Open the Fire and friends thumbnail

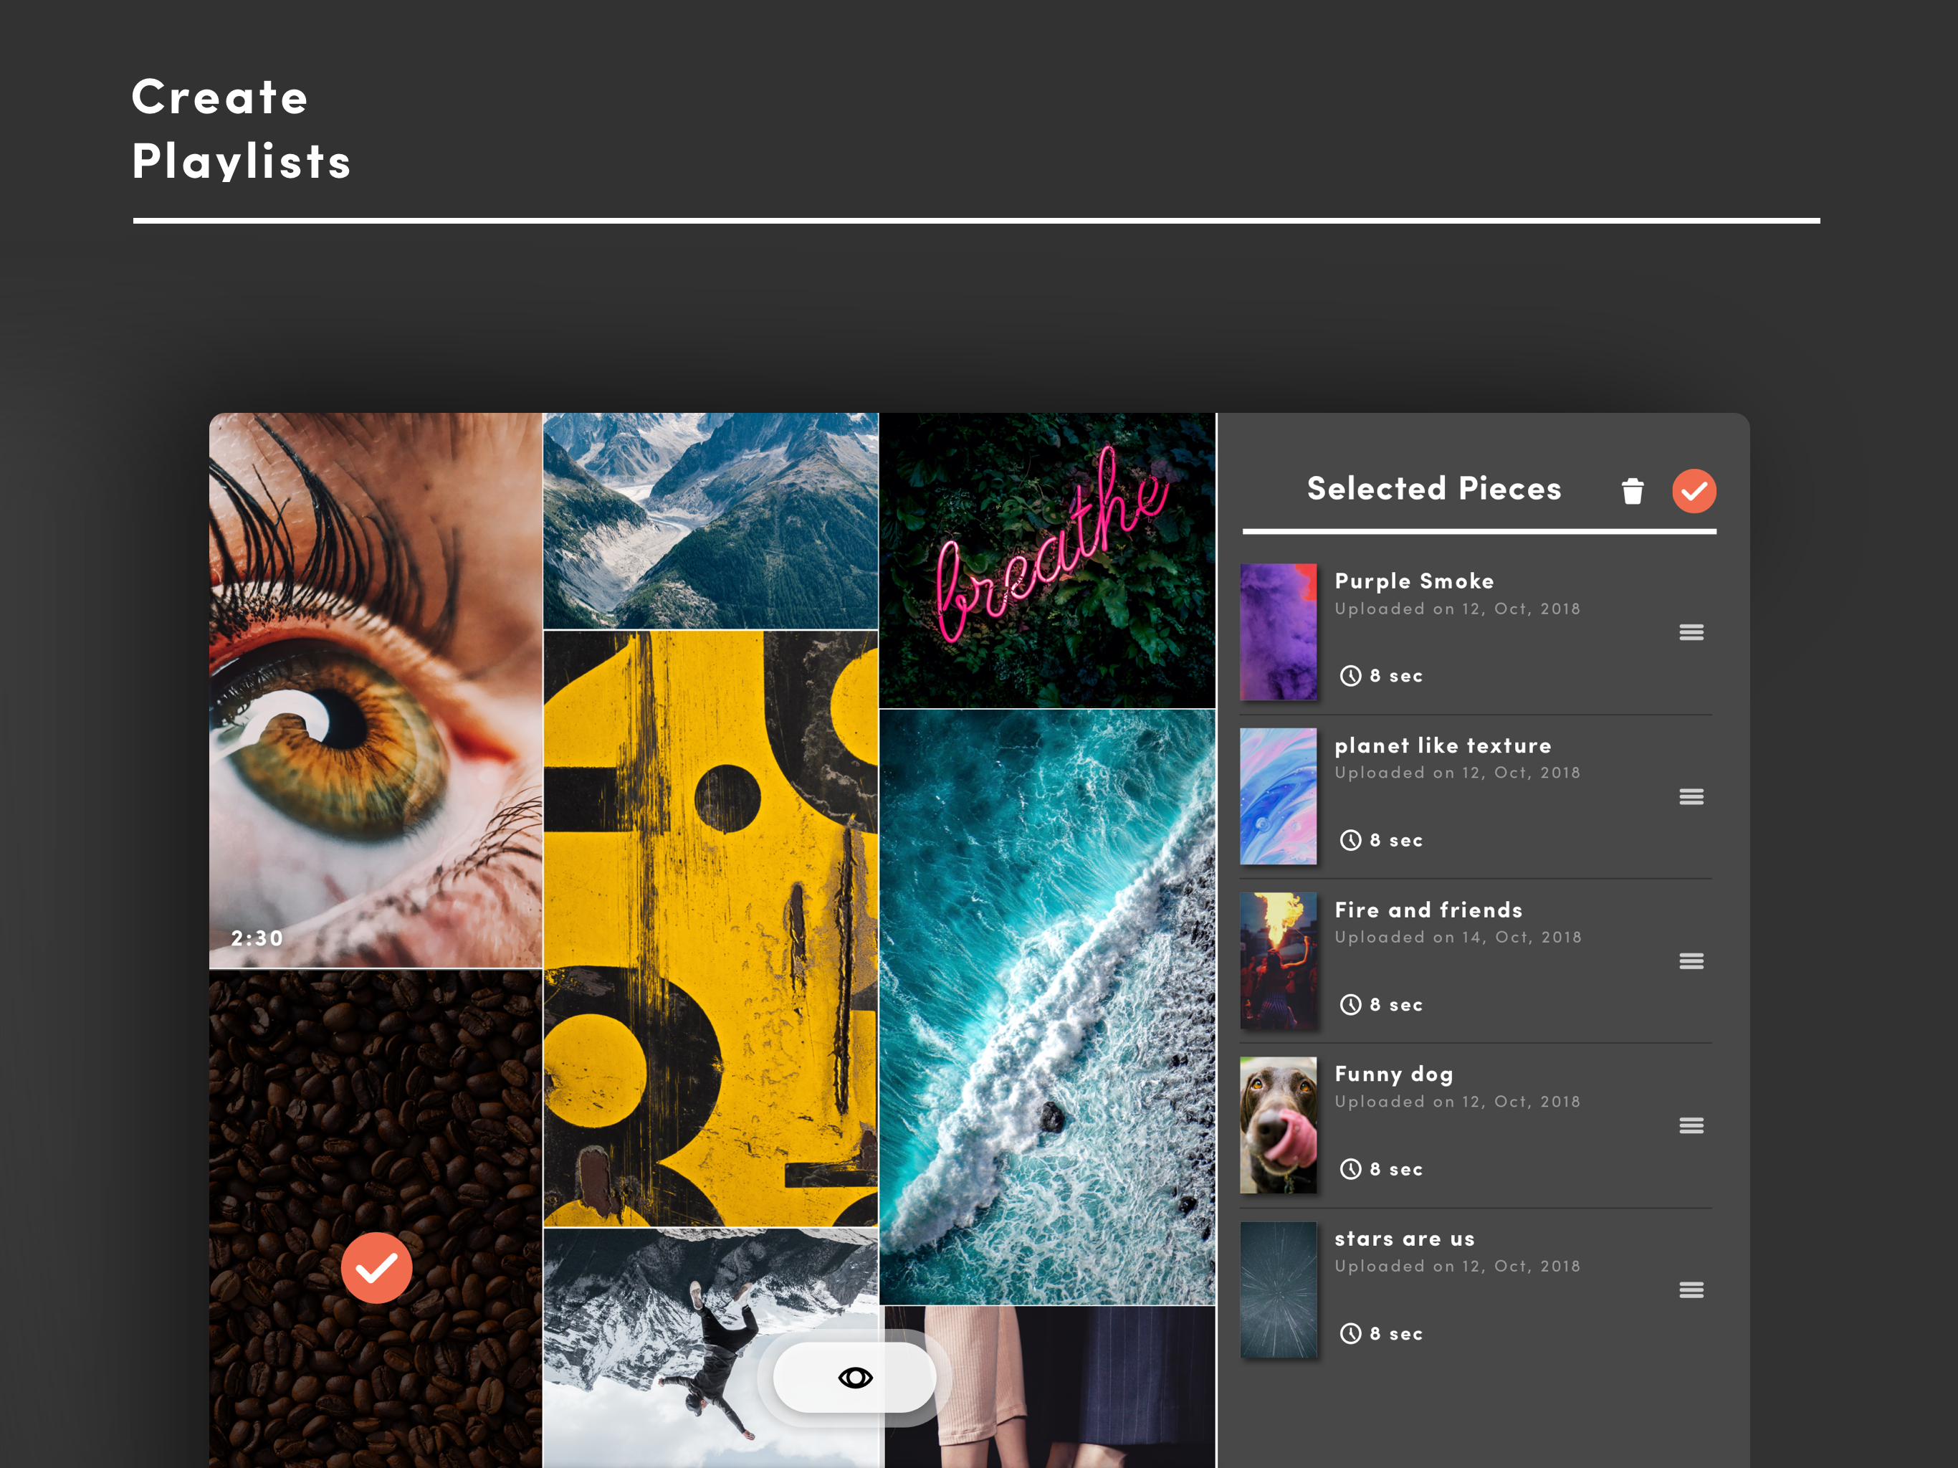click(x=1277, y=961)
